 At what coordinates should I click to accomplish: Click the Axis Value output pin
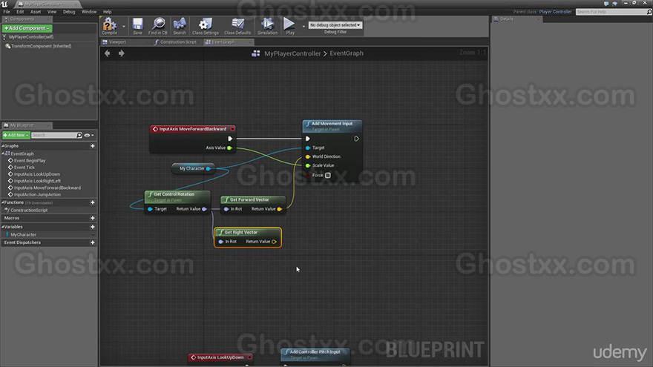click(229, 148)
